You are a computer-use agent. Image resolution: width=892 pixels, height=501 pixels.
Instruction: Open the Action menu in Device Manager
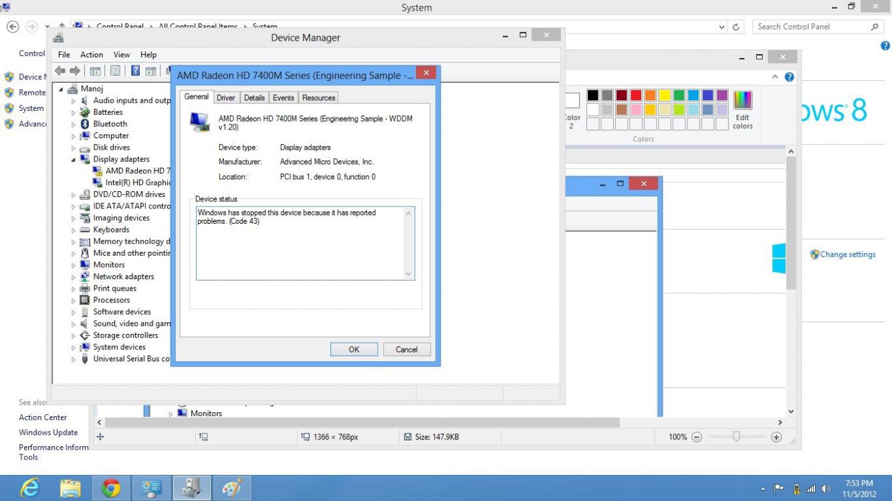pos(92,55)
